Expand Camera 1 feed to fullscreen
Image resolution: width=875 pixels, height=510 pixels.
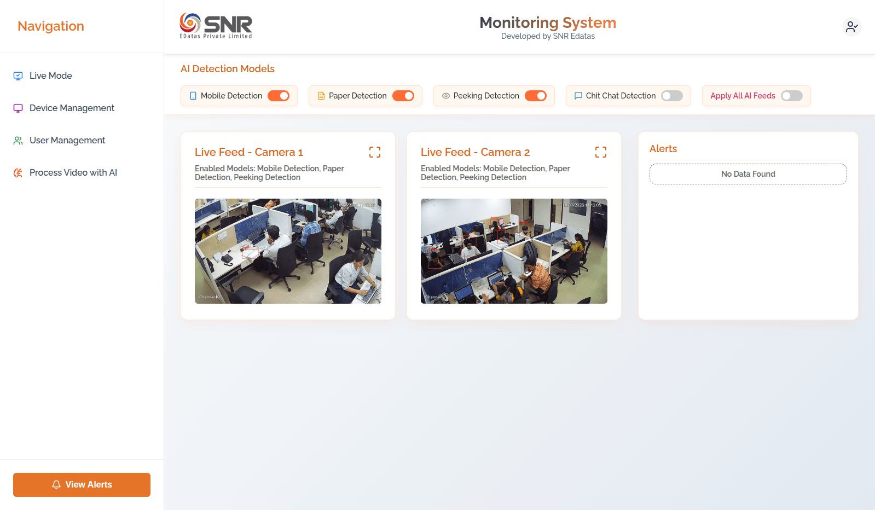pos(375,152)
